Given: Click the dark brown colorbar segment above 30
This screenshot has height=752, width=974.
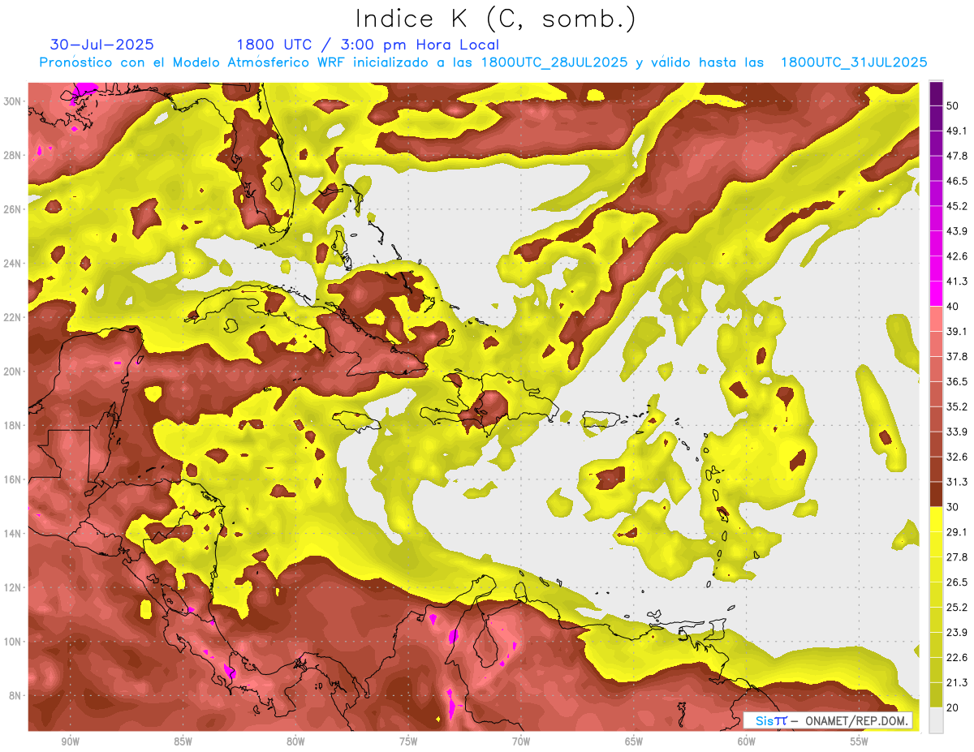Looking at the screenshot, I should click(936, 494).
